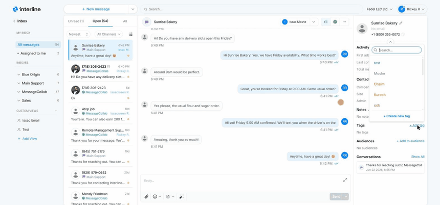Click the New message button
Viewport: 440px width, 205px height.
[96, 9]
